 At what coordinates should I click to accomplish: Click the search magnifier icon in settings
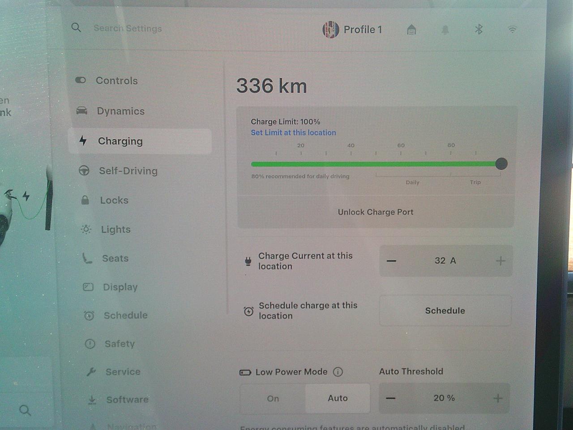[x=76, y=28]
